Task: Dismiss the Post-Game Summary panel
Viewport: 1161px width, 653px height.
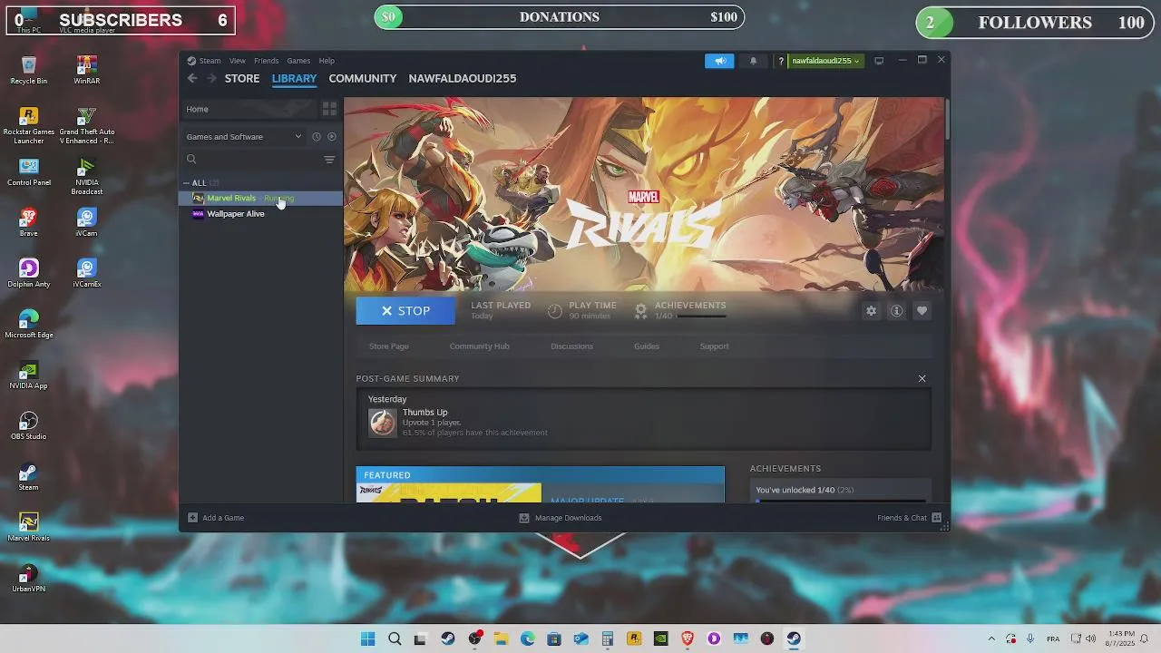Action: tap(922, 378)
